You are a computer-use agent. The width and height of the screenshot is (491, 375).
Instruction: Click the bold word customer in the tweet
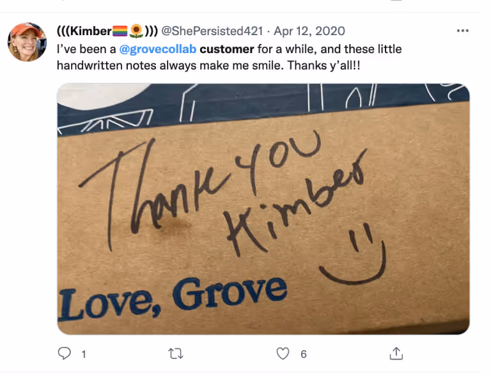pos(227,49)
